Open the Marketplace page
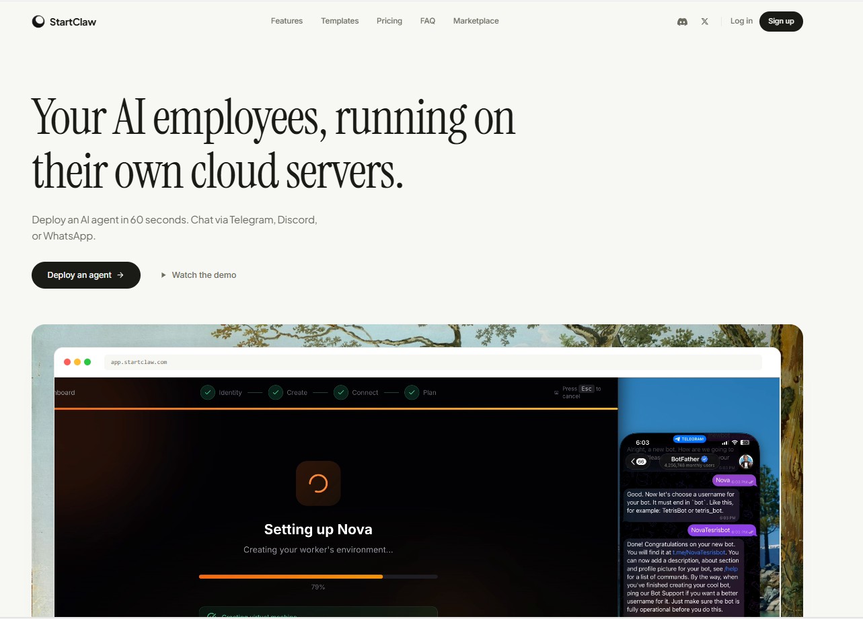The width and height of the screenshot is (863, 619). click(476, 21)
